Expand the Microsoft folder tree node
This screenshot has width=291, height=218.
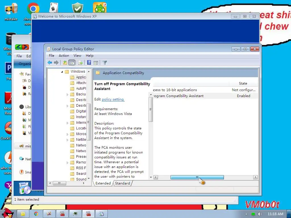click(x=67, y=134)
